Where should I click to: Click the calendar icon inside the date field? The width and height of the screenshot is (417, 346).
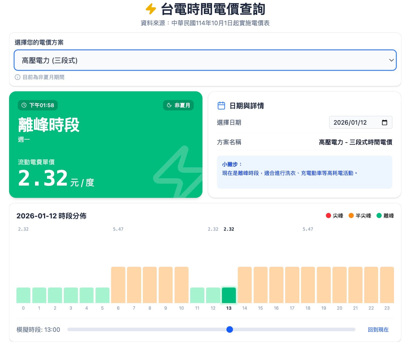point(385,122)
